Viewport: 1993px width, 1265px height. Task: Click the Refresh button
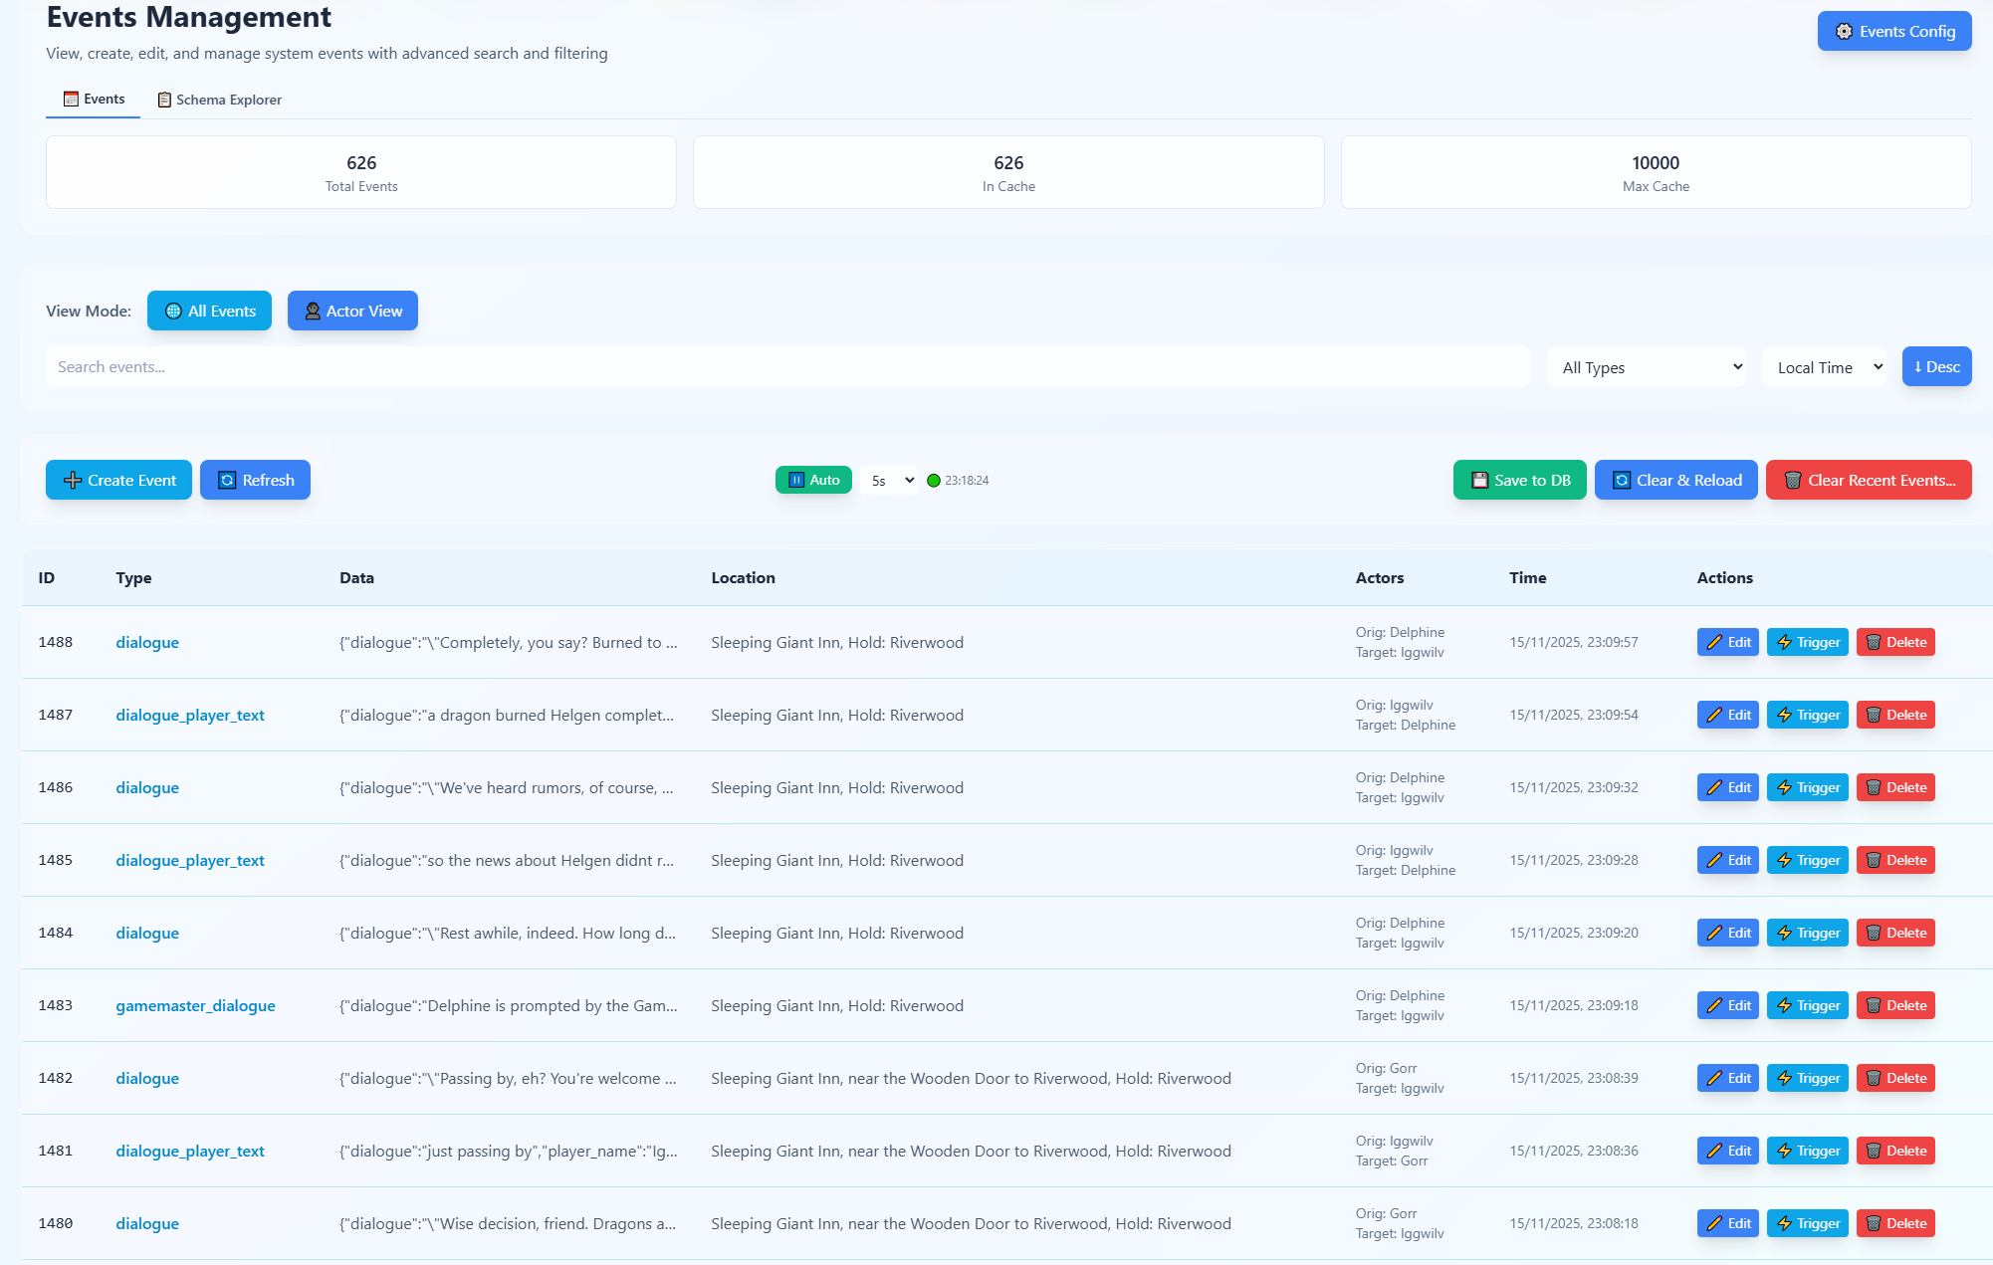[255, 480]
